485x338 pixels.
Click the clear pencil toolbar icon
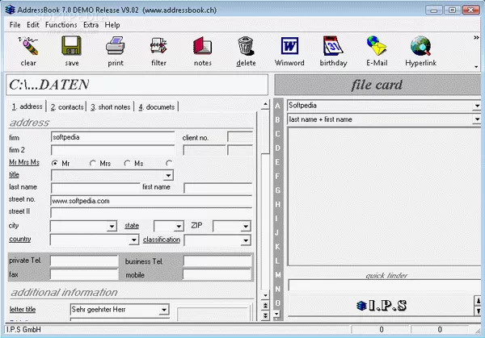click(x=28, y=46)
